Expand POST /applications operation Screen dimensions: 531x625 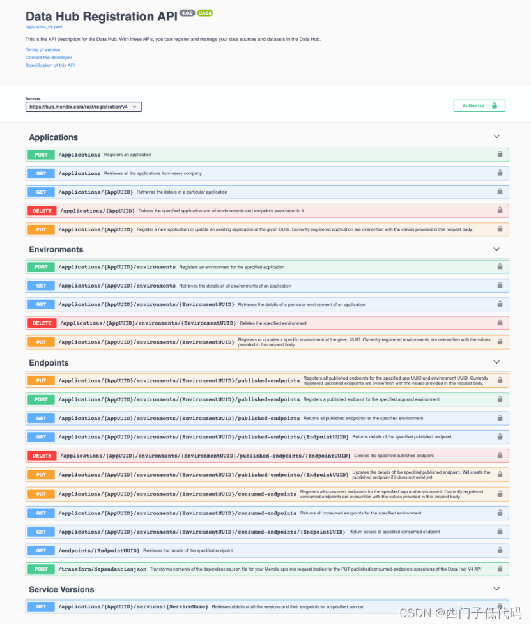pos(267,155)
